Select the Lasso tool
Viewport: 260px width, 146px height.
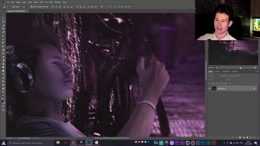(x=3, y=21)
